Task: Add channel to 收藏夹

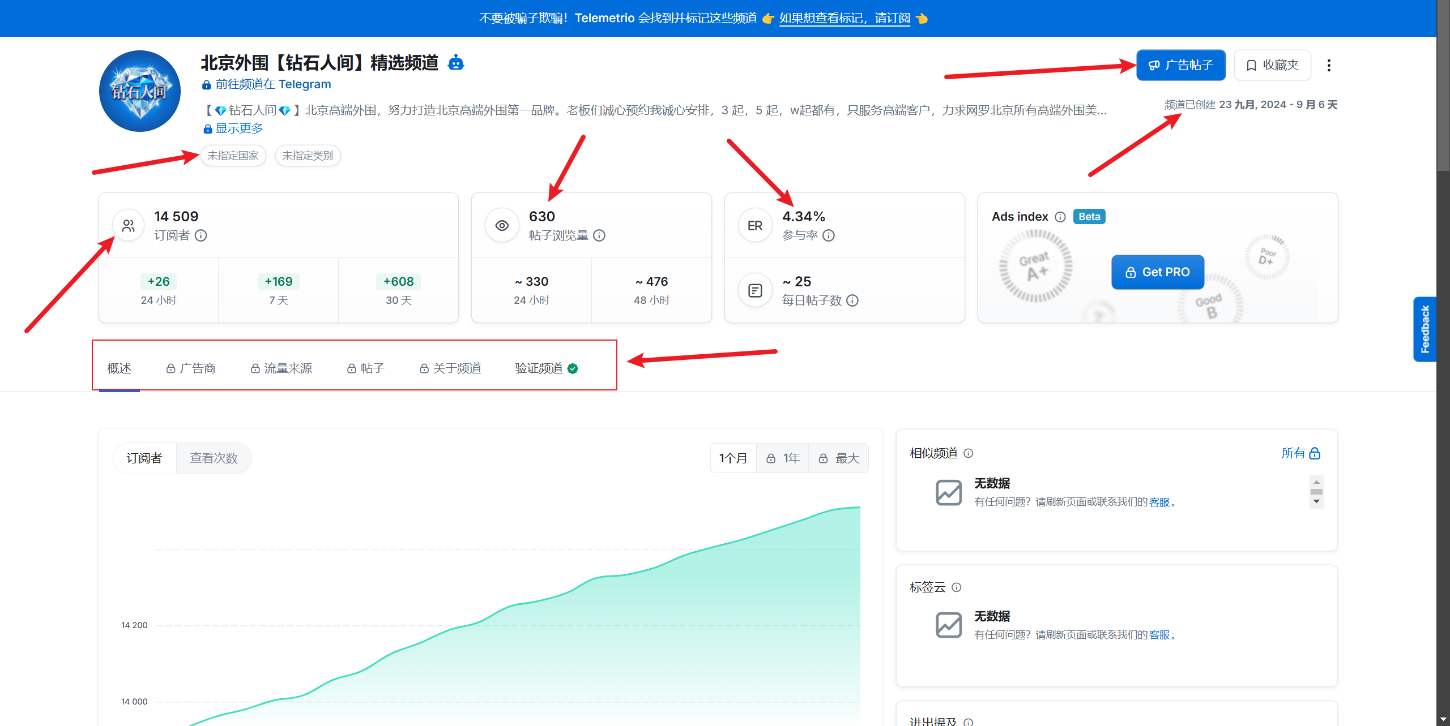Action: coord(1273,65)
